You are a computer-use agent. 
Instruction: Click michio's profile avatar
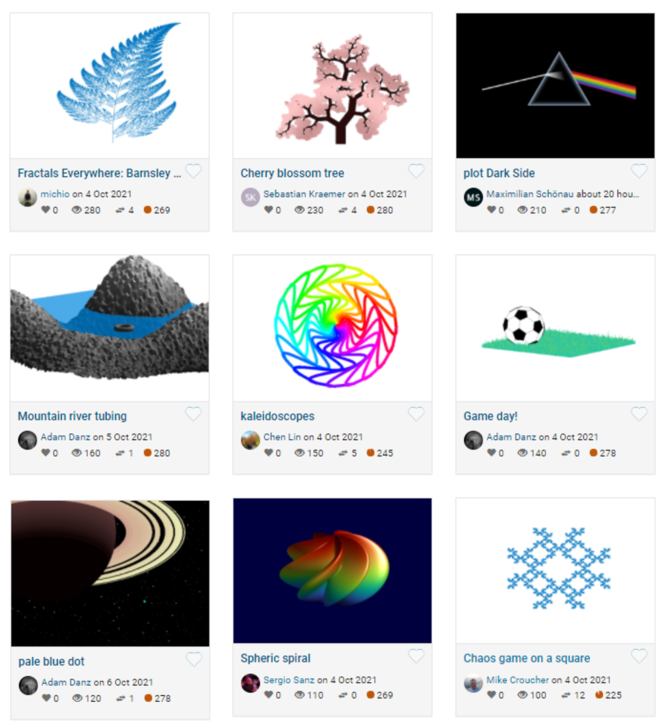27,197
